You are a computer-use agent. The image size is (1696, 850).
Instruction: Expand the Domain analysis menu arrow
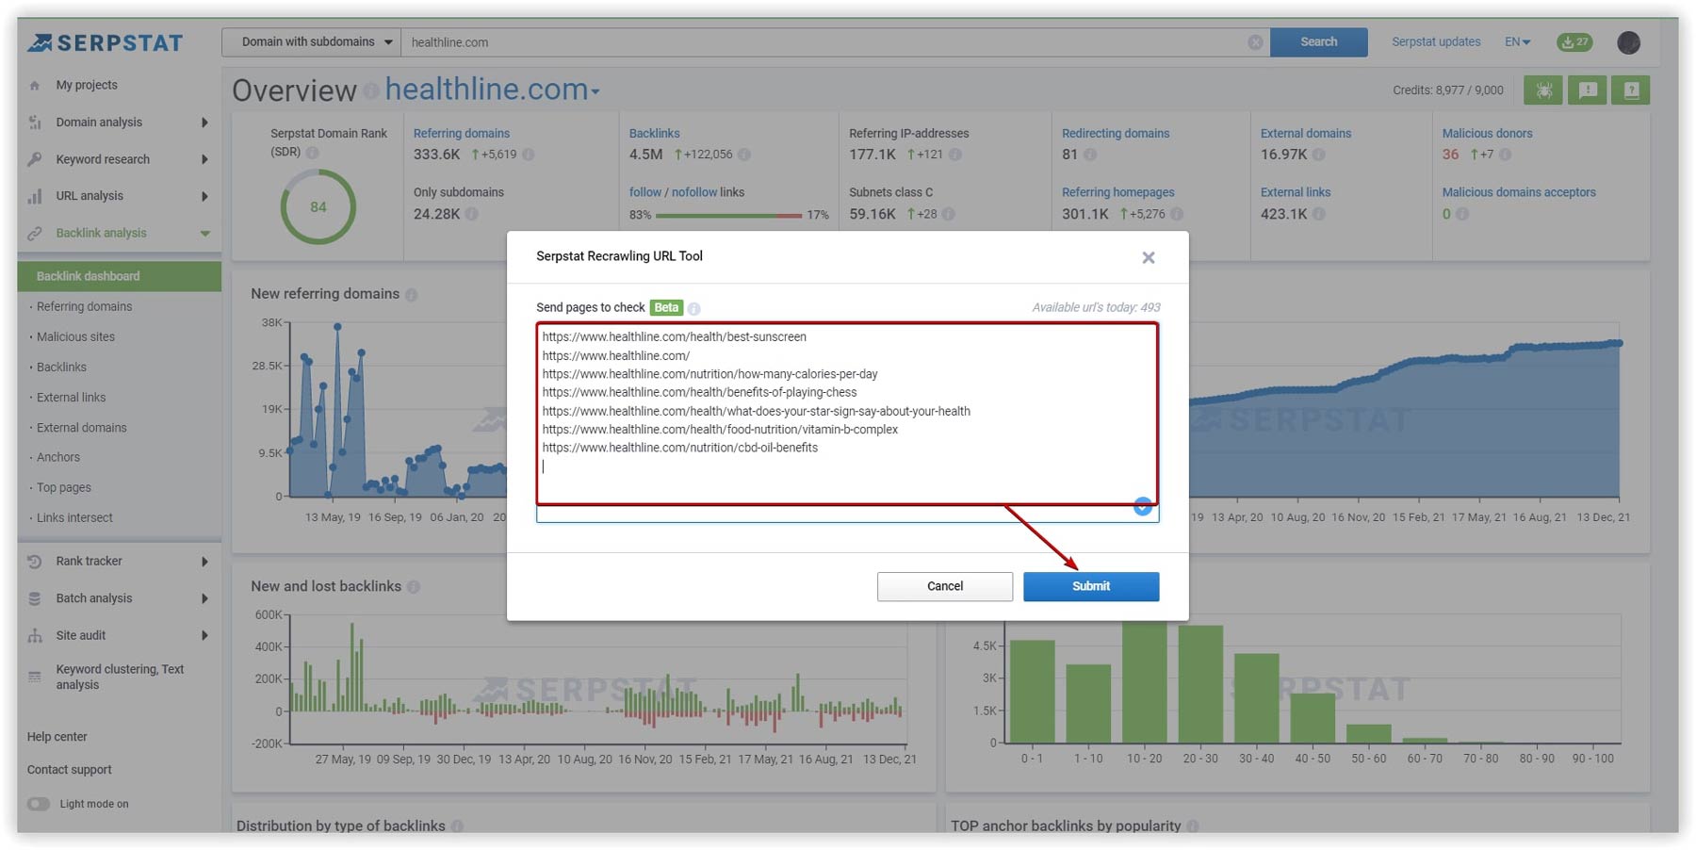pos(204,123)
